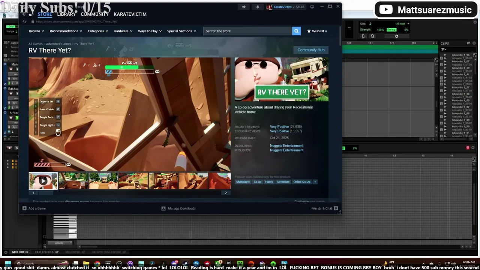Open Steam notifications bell icon
This screenshot has width=480, height=270.
(x=257, y=7)
